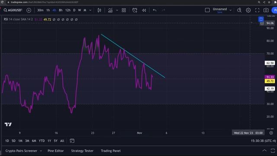Set date range to 3M

(27, 141)
